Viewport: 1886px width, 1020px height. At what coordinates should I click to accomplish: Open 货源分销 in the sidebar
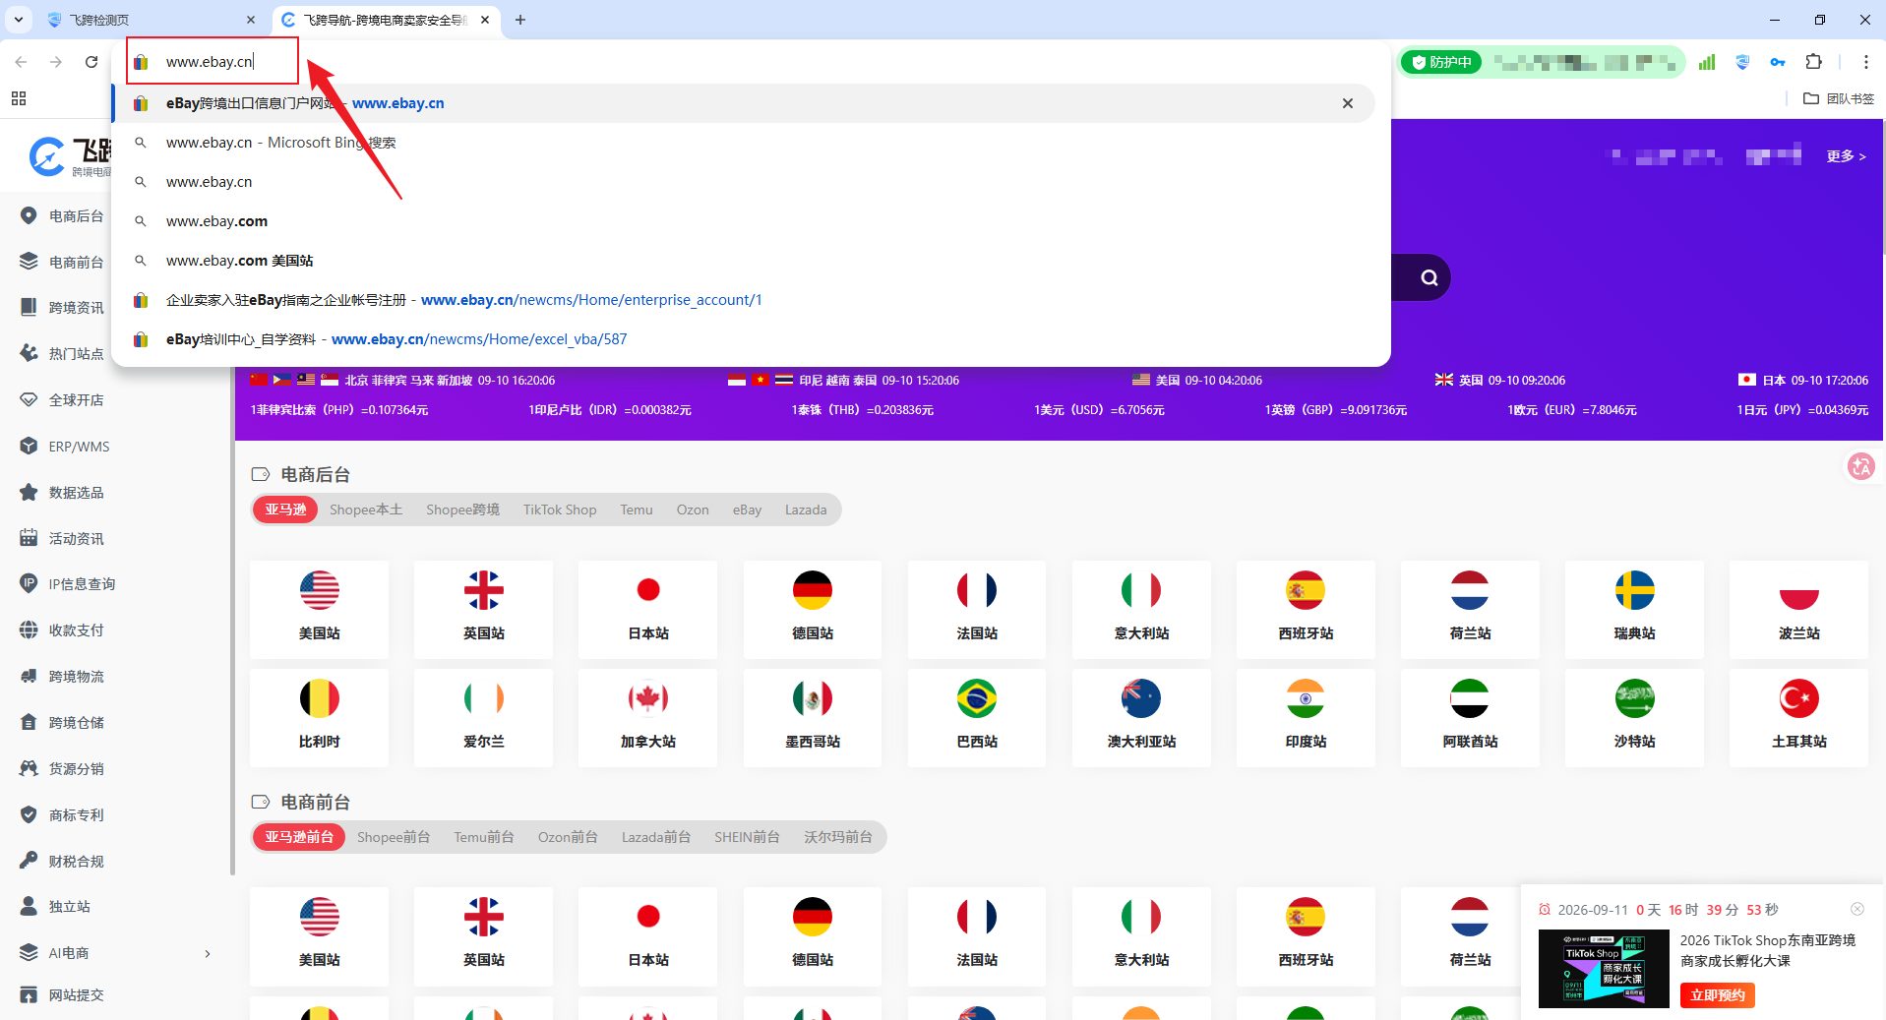tap(76, 769)
